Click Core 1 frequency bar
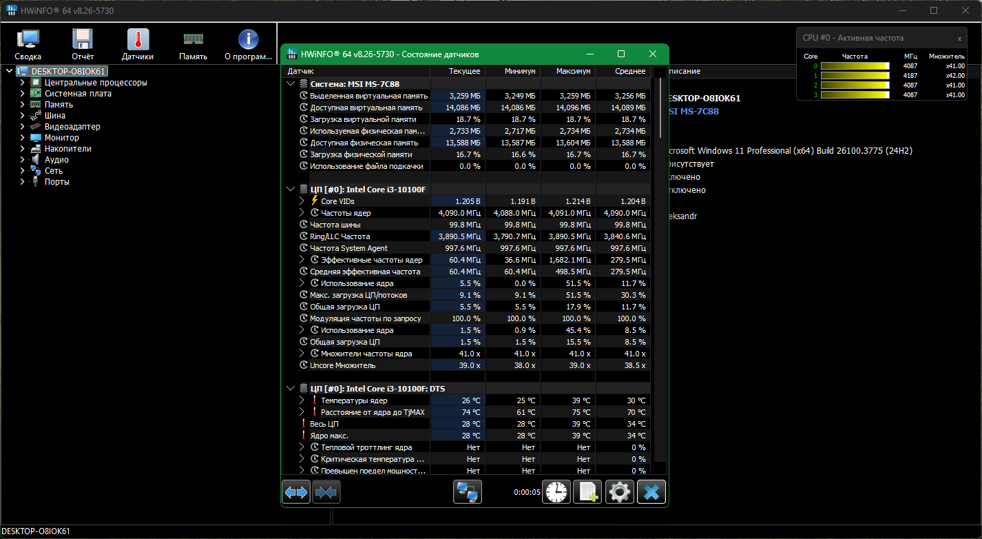This screenshot has height=539, width=982. 855,76
